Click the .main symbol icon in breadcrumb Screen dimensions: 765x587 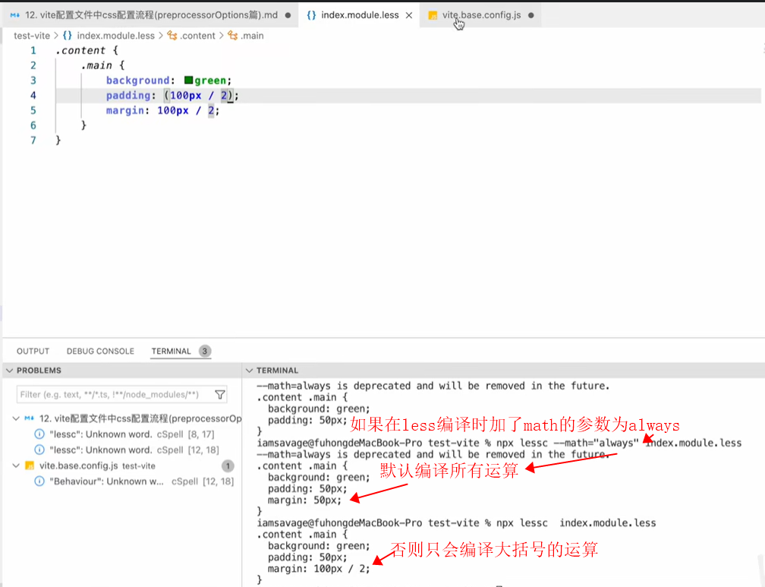click(232, 36)
